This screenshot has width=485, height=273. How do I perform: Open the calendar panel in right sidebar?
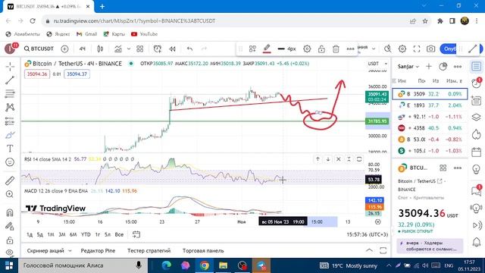click(x=477, y=152)
